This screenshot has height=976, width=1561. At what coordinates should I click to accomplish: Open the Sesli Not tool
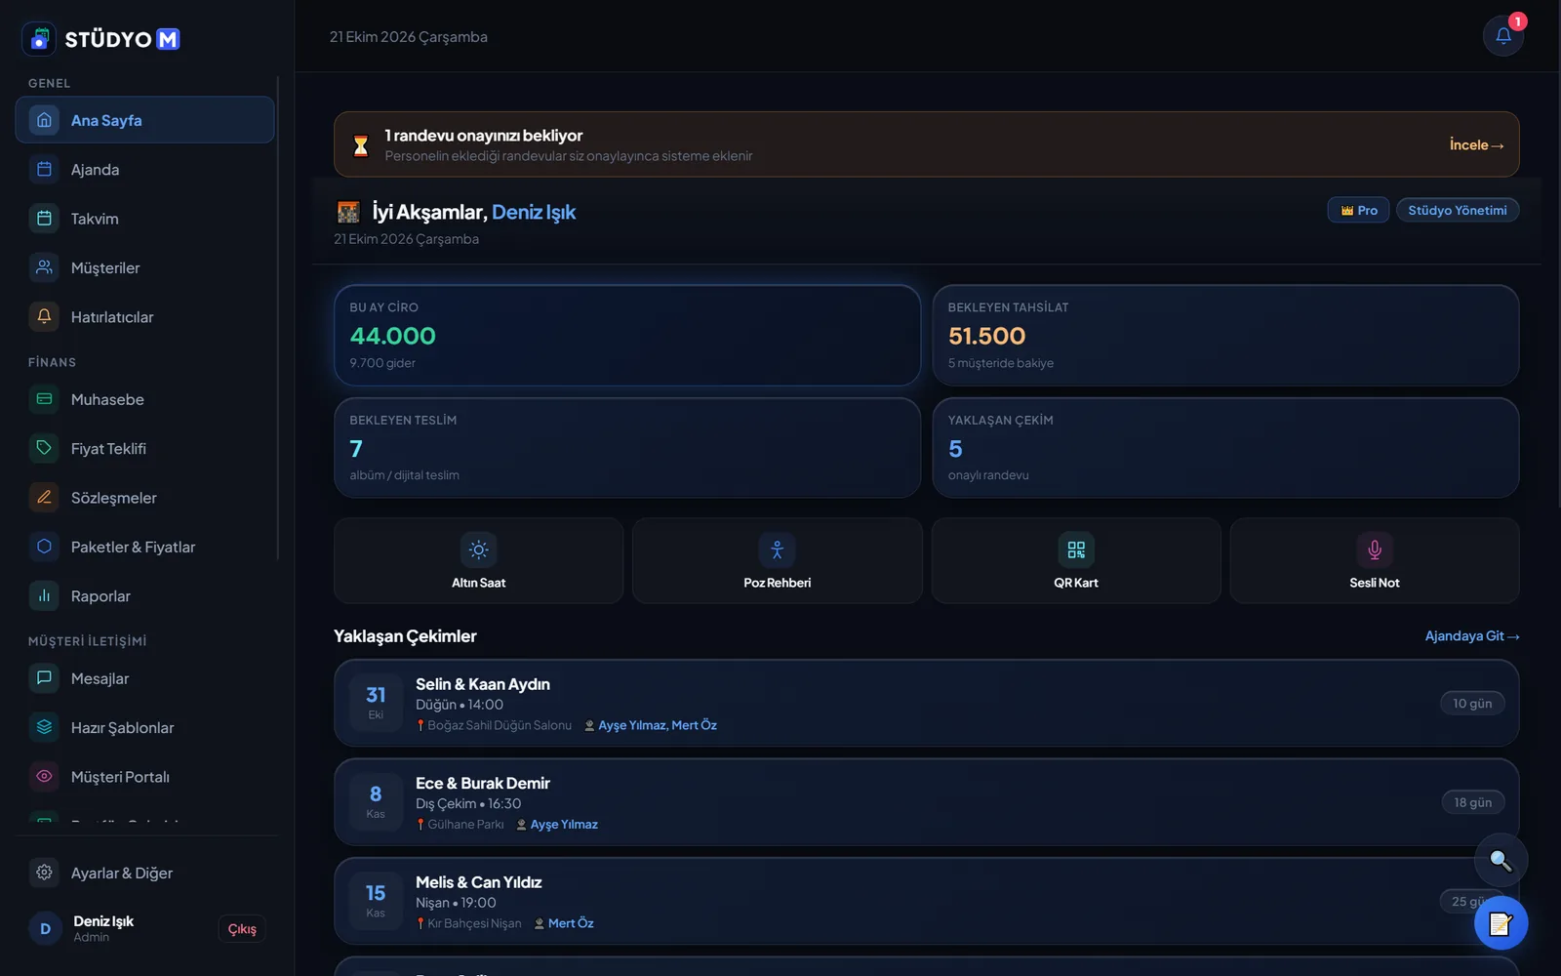tap(1375, 560)
